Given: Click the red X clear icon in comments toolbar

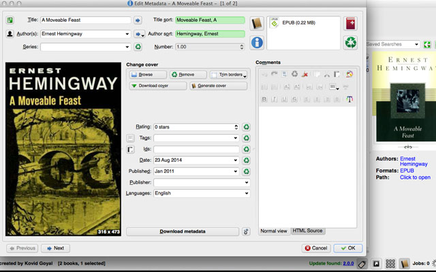Looking at the screenshot, I should click(305, 74).
